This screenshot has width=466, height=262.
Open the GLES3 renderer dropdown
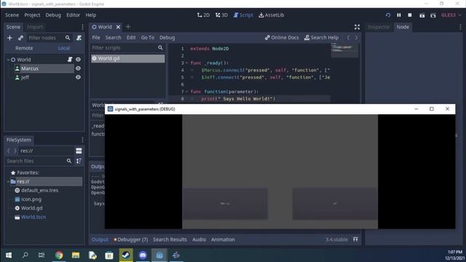point(451,15)
